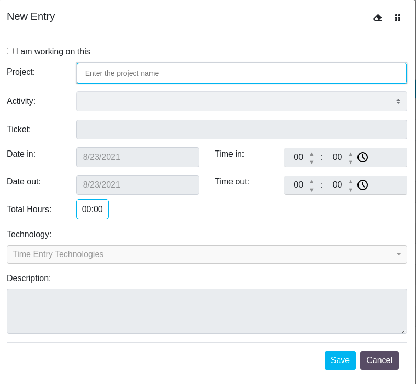Click into the Ticket field
Viewport: 416px width, 384px height.
pyautogui.click(x=241, y=130)
